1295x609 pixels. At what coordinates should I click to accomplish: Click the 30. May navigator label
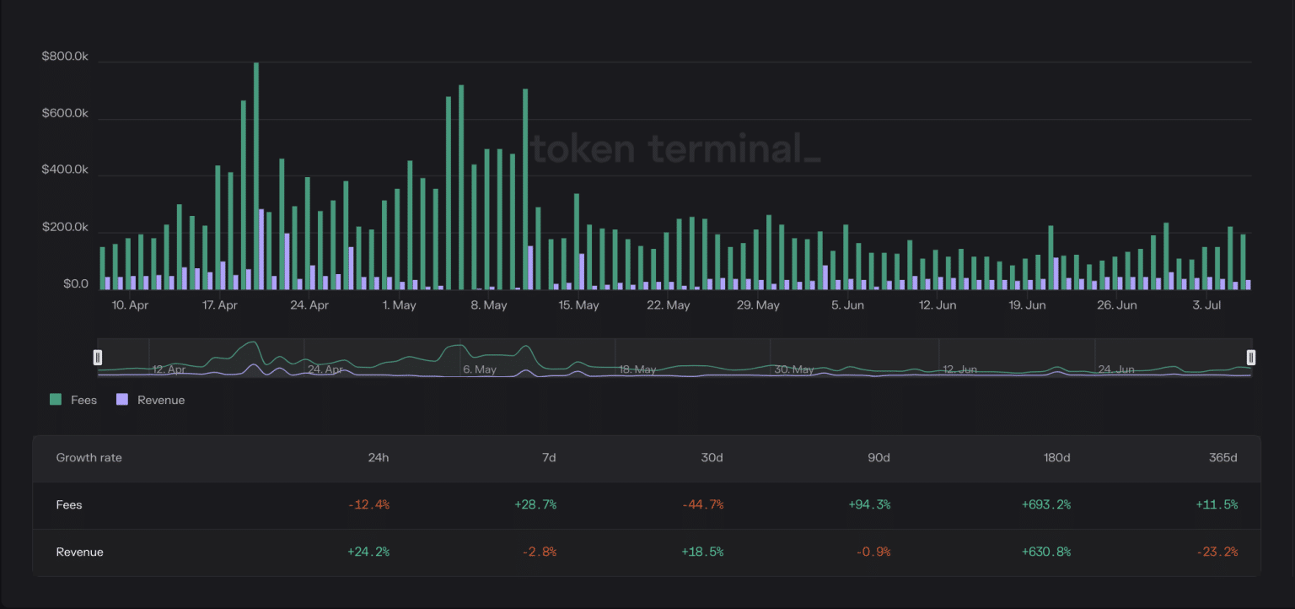[x=793, y=369]
